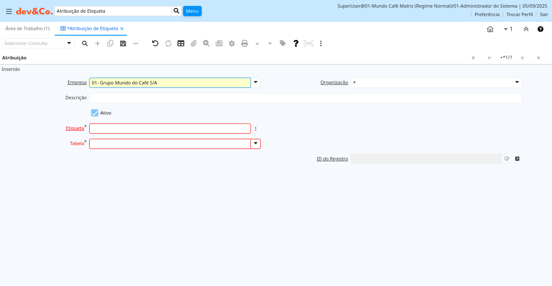Uncheck the Ativo checkbox
Viewport: 552px width, 286px height.
click(95, 113)
